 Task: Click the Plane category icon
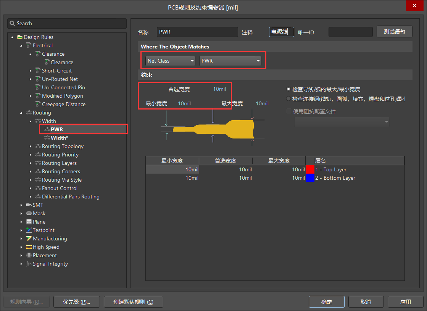(29, 222)
